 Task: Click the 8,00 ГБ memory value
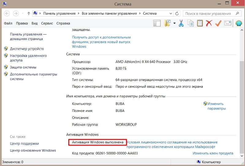pos(121,68)
